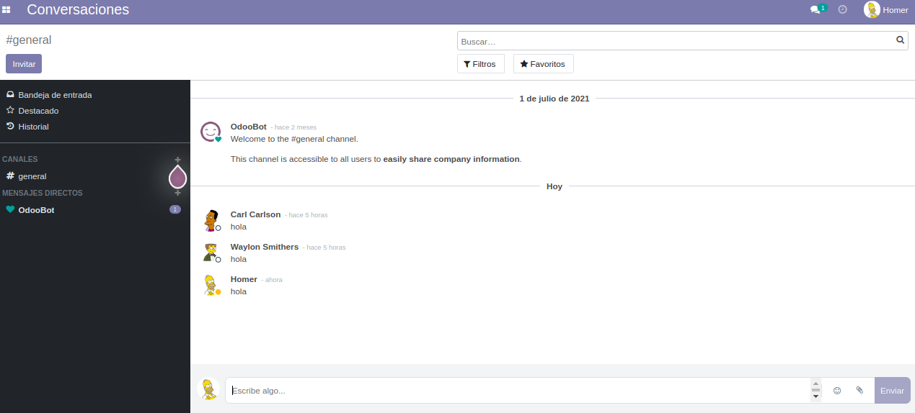Add a new channel with plus icon
915x413 pixels.
coord(178,160)
